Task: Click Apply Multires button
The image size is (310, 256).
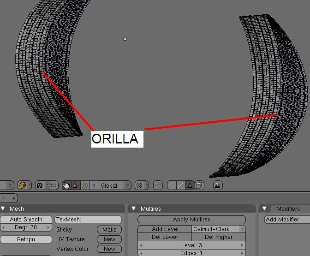Action: (x=191, y=220)
